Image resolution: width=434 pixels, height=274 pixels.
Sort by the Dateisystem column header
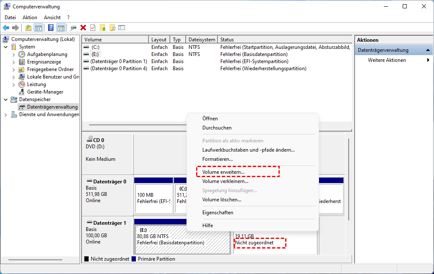coord(202,40)
